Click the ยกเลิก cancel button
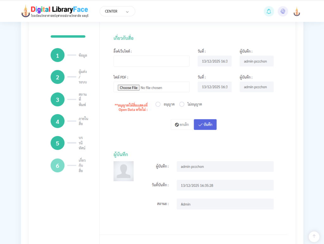 tap(182, 125)
